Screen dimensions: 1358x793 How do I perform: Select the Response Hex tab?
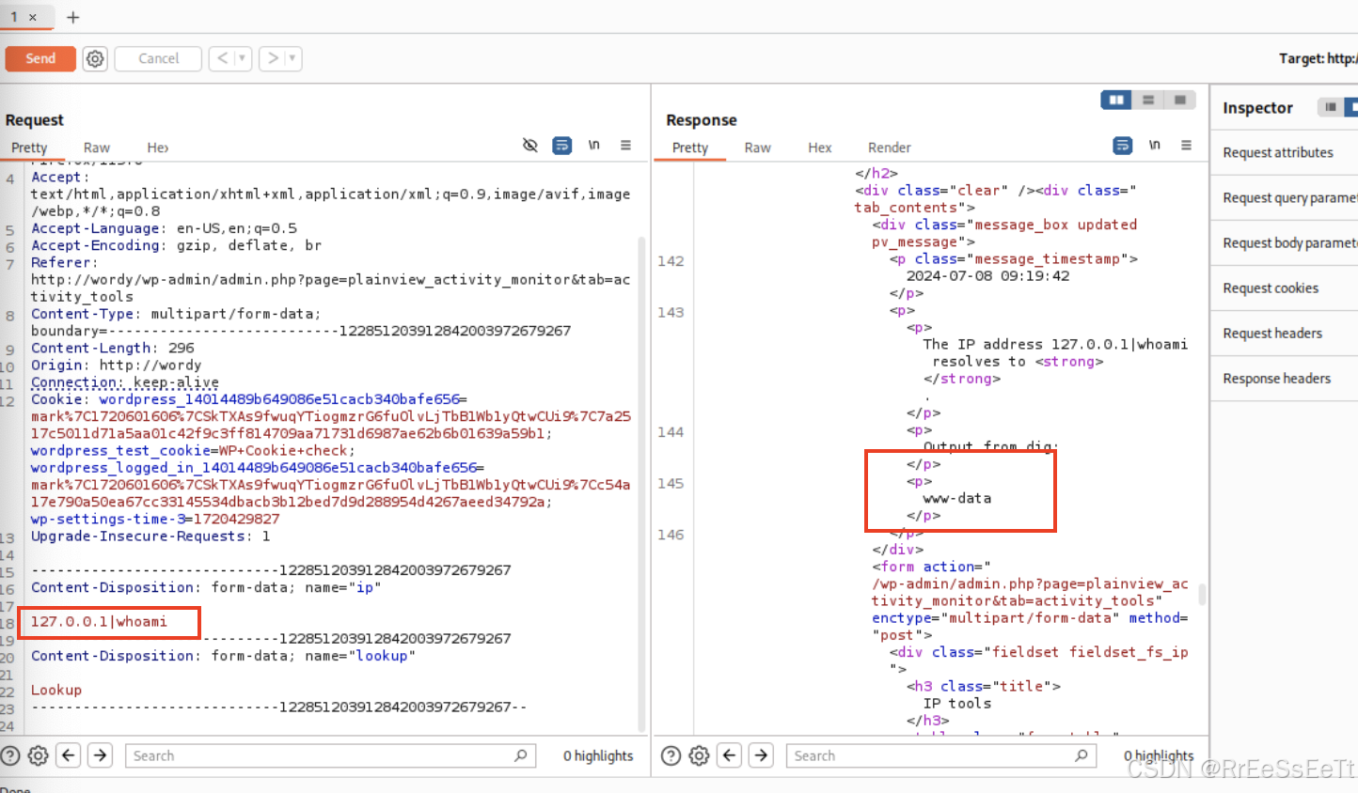[x=820, y=148]
